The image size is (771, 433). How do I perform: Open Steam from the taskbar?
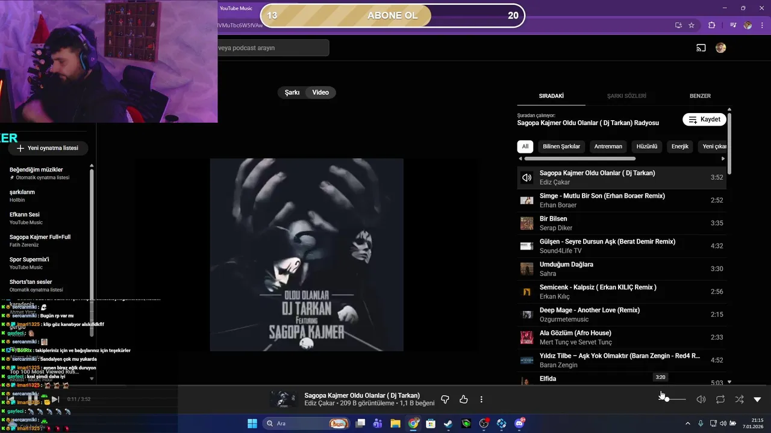coord(448,423)
